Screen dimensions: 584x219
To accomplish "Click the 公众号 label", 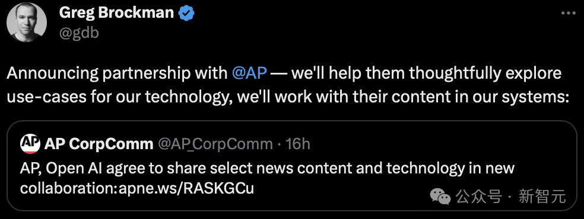I will [x=478, y=196].
